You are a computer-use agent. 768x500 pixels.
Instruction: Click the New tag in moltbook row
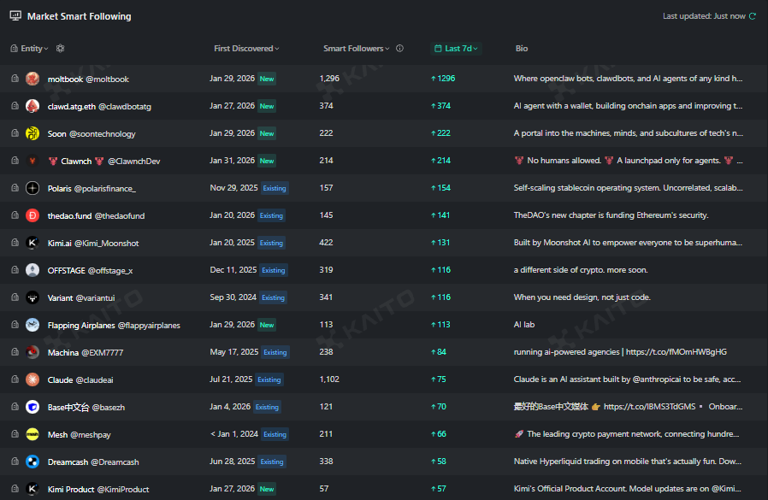coord(267,79)
